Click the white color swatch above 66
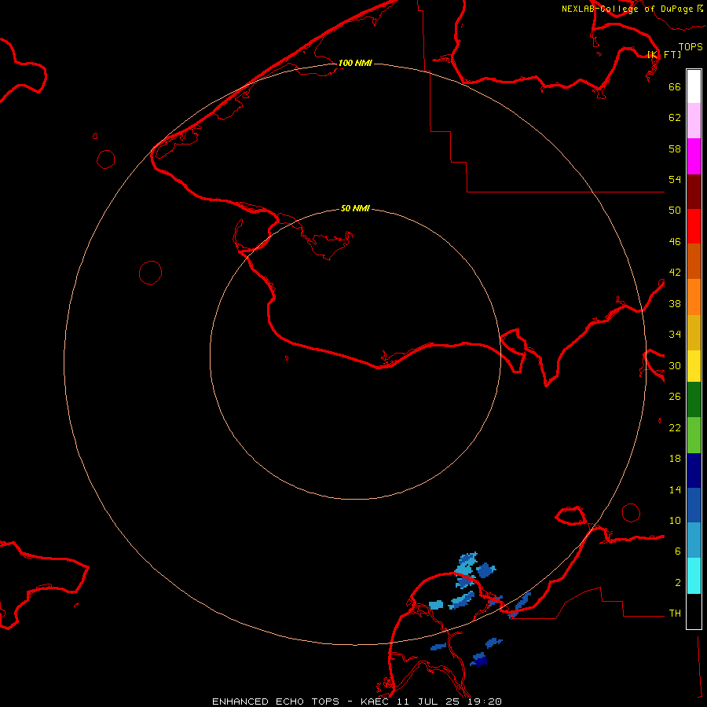Image resolution: width=707 pixels, height=707 pixels. pyautogui.click(x=694, y=86)
